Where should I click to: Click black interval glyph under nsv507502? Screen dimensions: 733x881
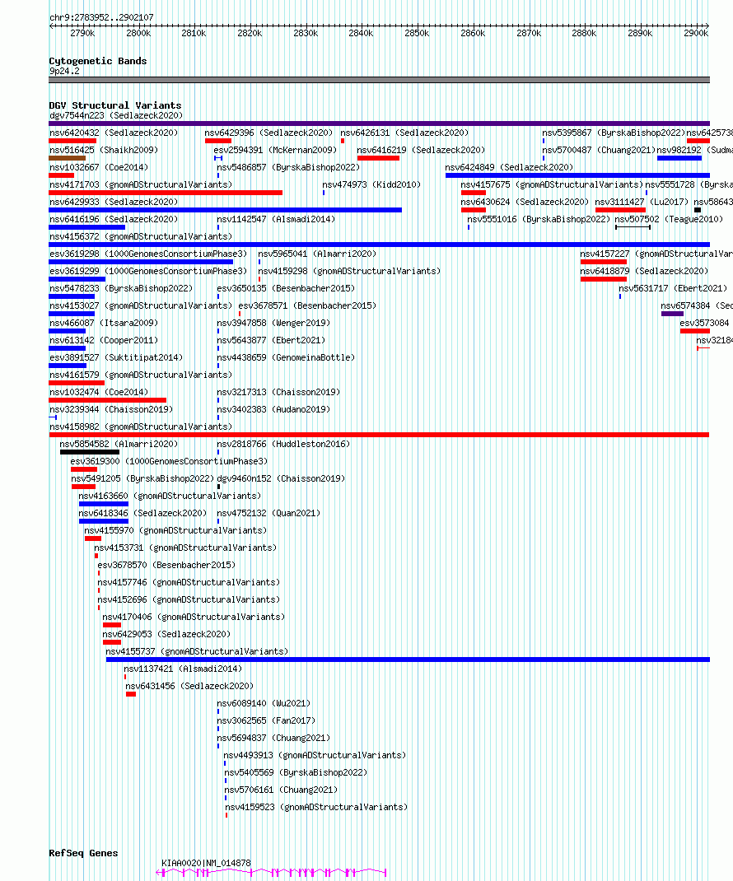pos(633,227)
